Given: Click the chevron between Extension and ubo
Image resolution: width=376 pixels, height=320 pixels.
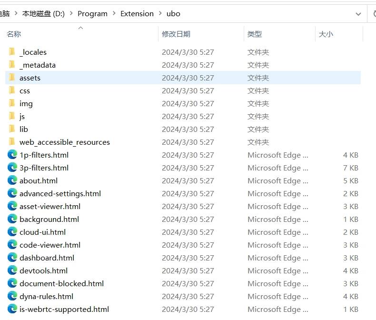Looking at the screenshot, I should click(x=160, y=14).
